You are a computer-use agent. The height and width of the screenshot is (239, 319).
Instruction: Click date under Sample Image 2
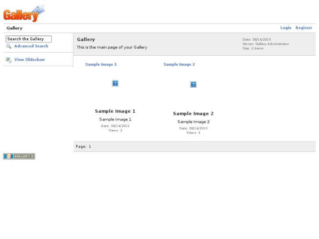click(193, 128)
